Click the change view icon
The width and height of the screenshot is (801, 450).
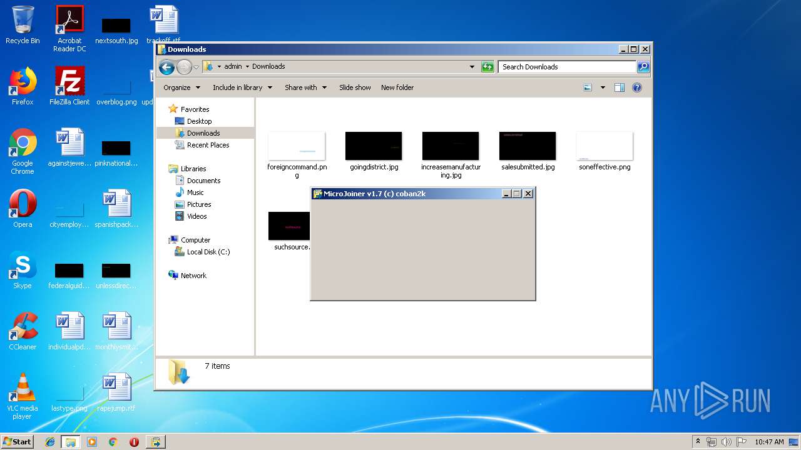588,87
